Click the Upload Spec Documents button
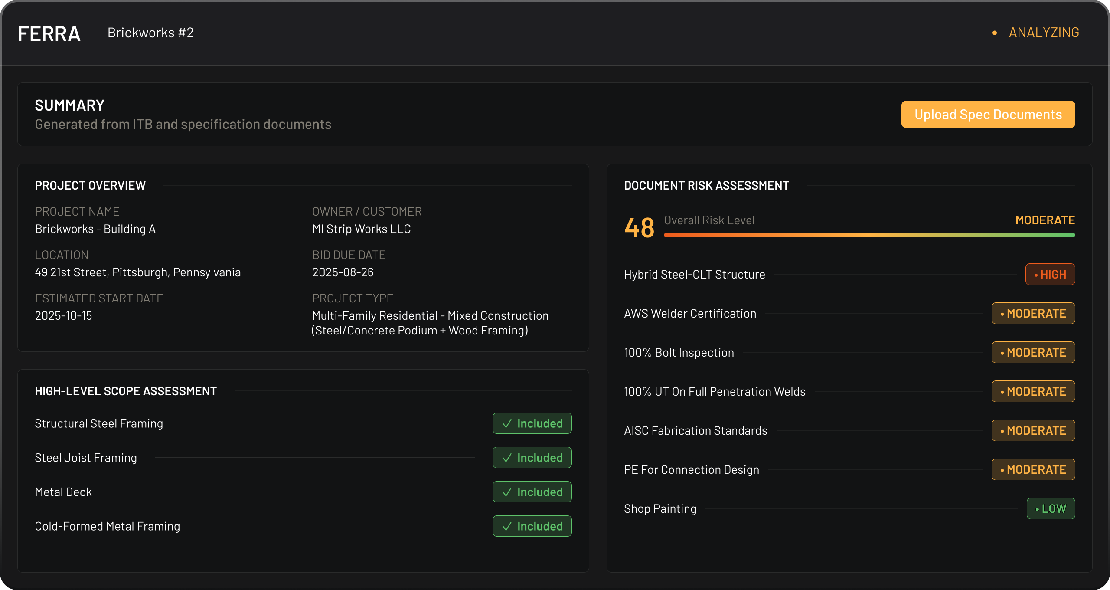This screenshot has height=590, width=1110. [988, 115]
